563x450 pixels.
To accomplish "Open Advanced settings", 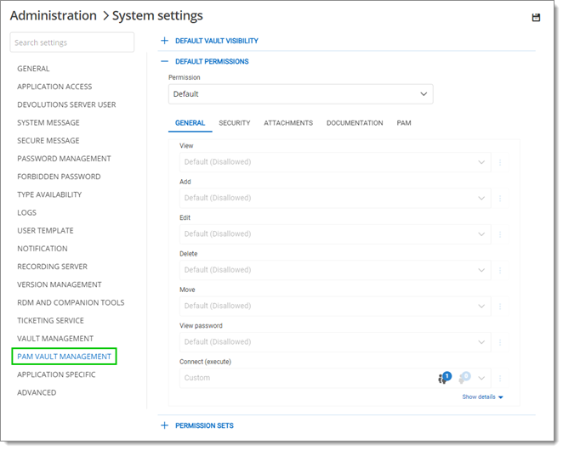I will tap(37, 392).
